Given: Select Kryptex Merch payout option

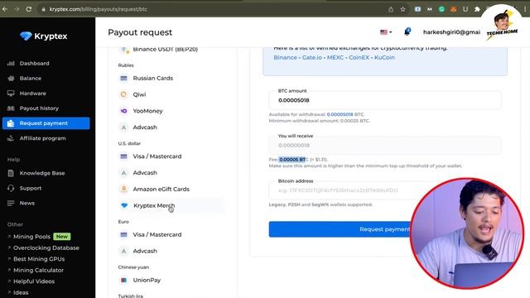Looking at the screenshot, I should click(x=154, y=205).
